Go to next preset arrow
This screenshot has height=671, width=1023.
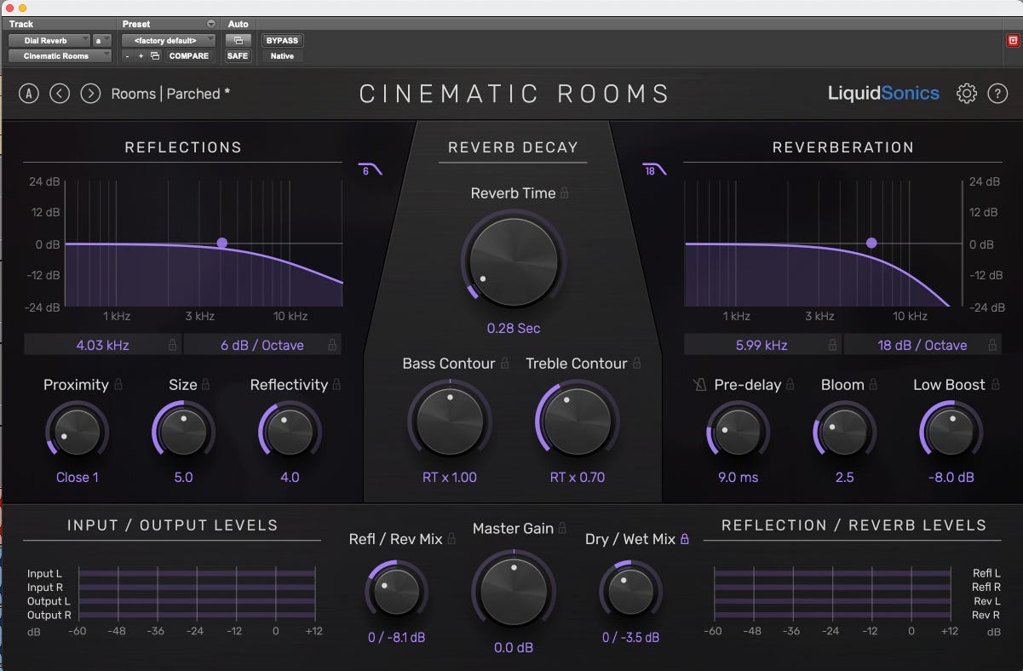click(x=90, y=94)
